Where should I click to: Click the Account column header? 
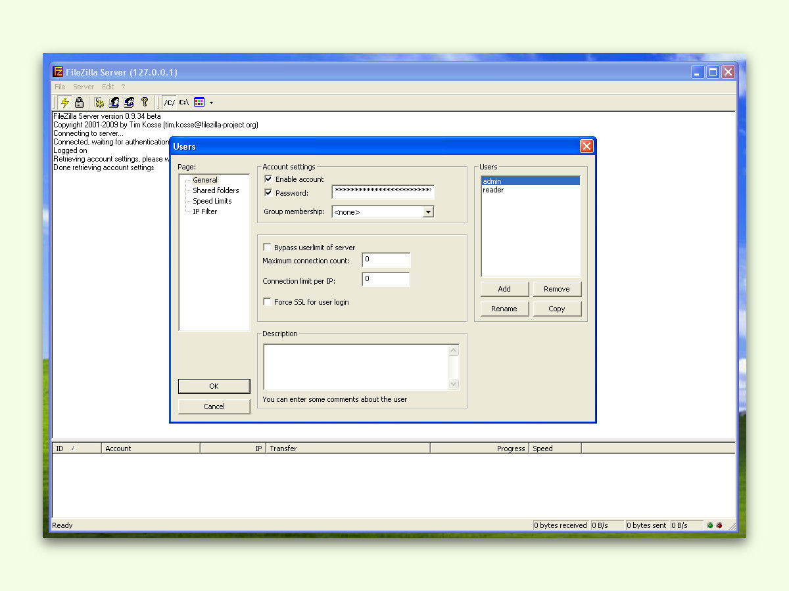[151, 449]
